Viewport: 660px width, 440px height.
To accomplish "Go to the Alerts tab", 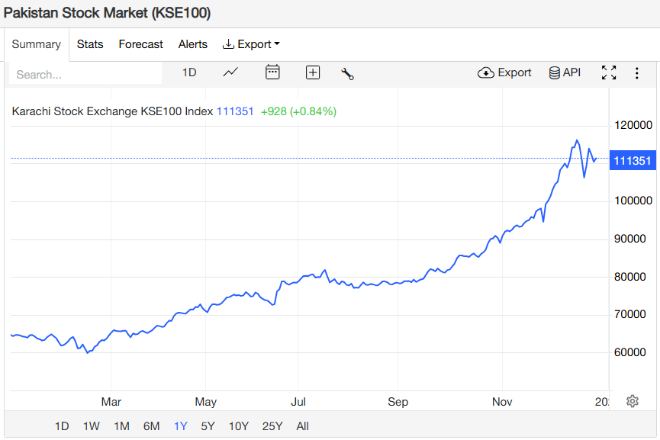I will pos(193,44).
